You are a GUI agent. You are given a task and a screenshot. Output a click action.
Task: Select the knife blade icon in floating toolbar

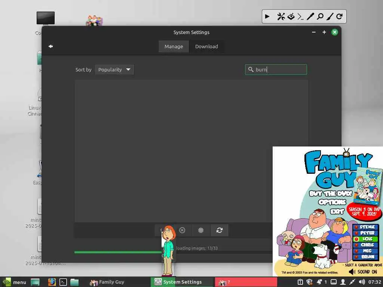(x=330, y=16)
